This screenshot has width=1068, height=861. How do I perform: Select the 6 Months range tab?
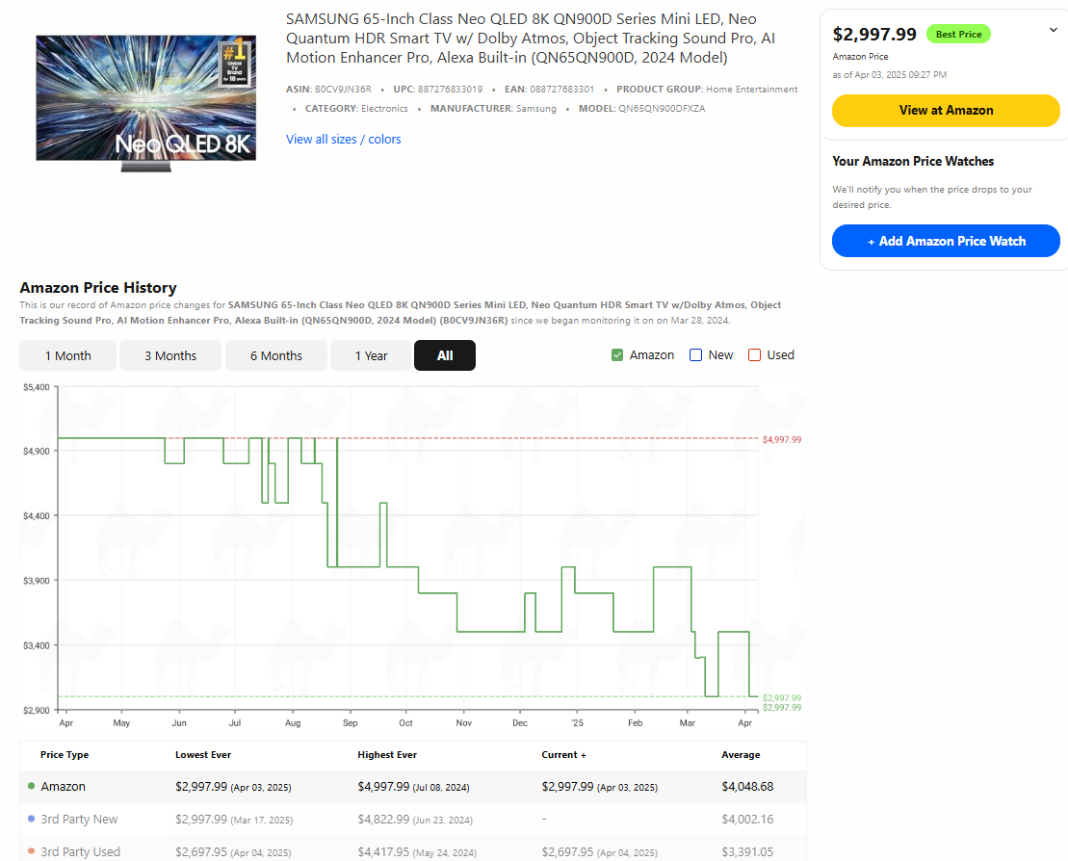tap(275, 355)
